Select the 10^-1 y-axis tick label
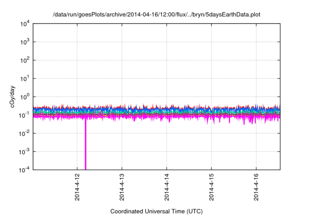309x216 pixels. pyautogui.click(x=24, y=115)
